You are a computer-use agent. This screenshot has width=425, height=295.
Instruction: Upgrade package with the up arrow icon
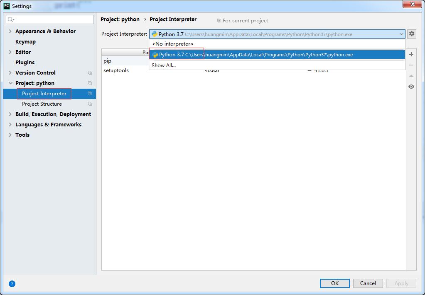(411, 76)
